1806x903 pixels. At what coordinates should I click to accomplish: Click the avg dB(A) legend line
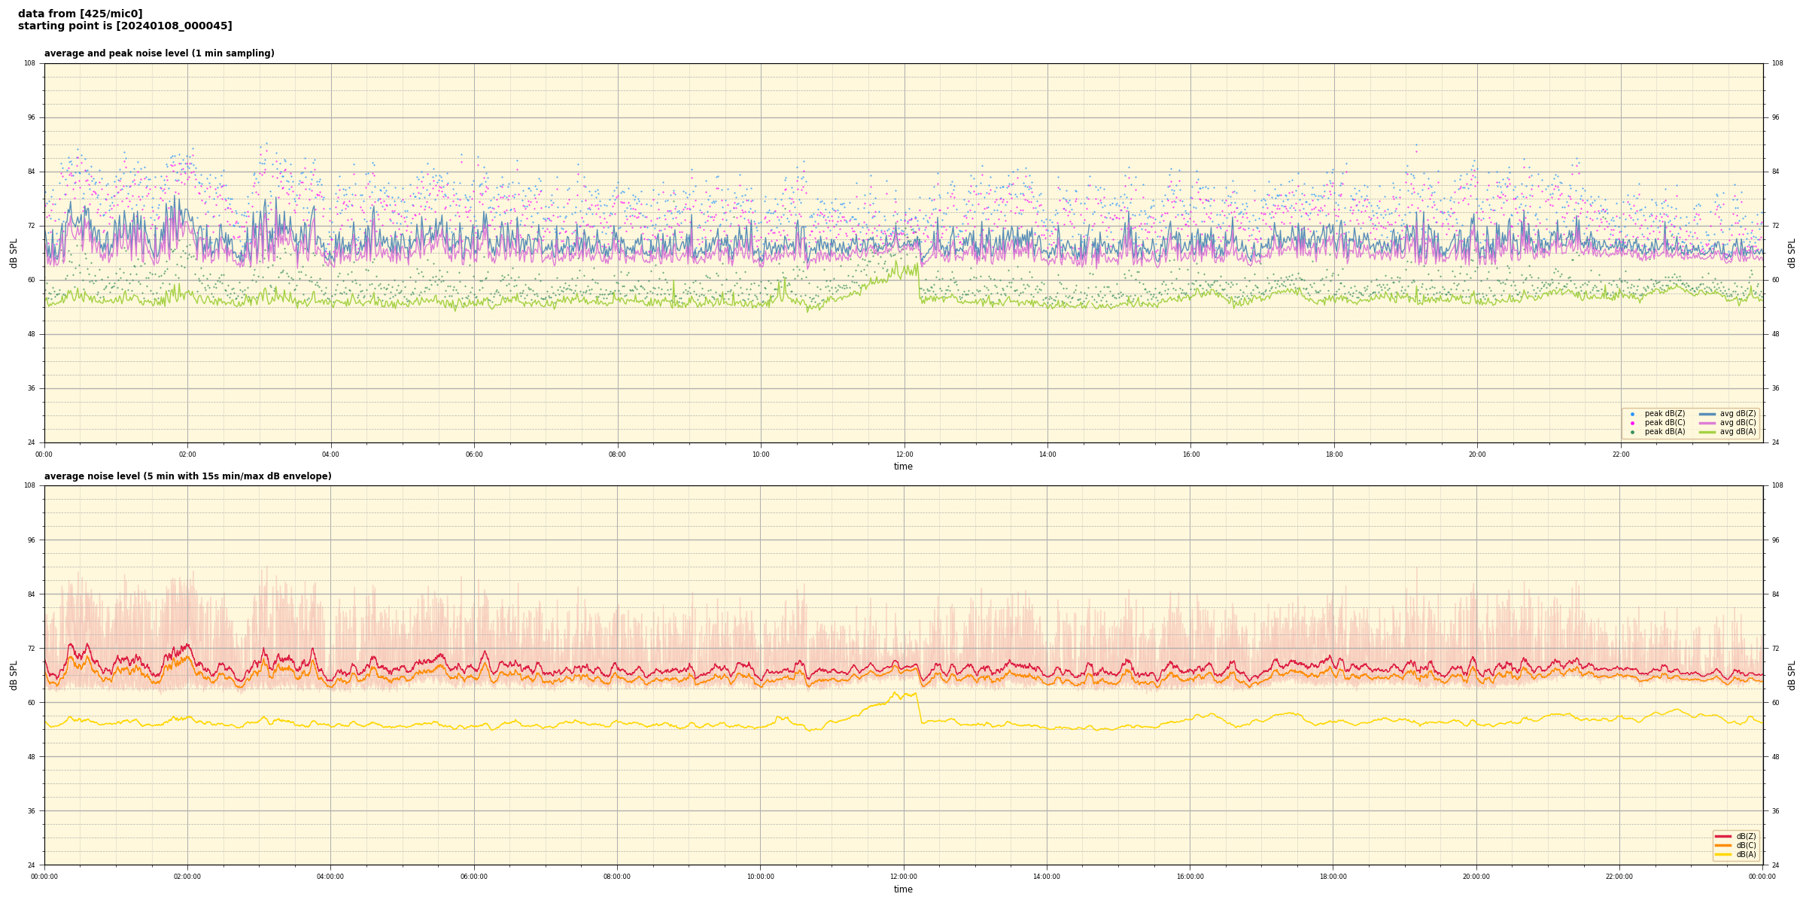pyautogui.click(x=1707, y=432)
